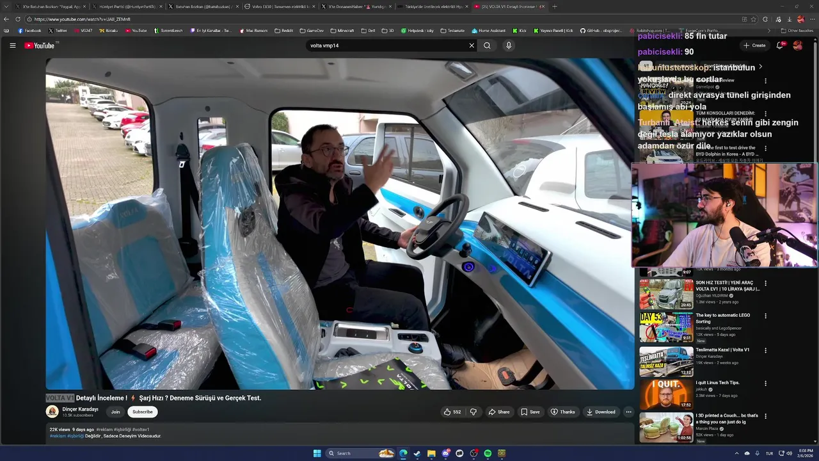
Task: Click the Join membership button
Action: coord(115,412)
